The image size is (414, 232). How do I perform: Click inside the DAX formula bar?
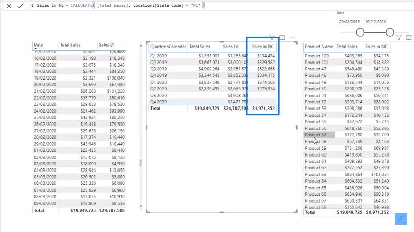pos(222,6)
